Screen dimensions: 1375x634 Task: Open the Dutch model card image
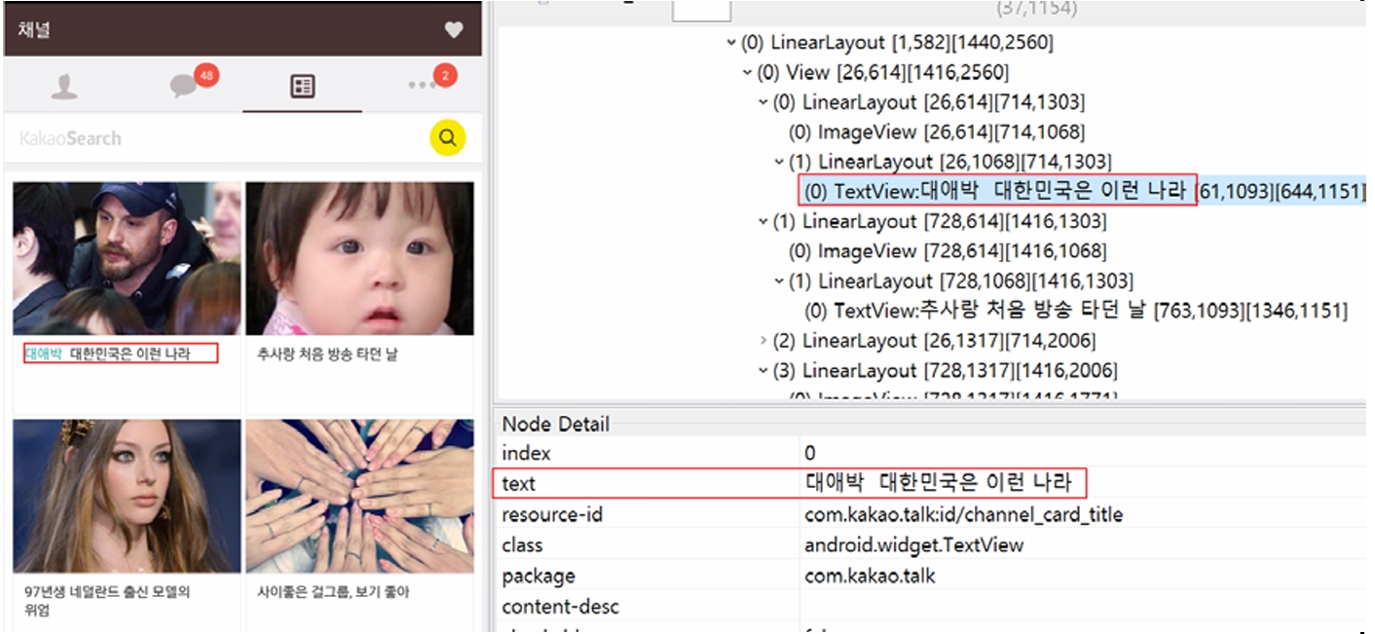127,496
